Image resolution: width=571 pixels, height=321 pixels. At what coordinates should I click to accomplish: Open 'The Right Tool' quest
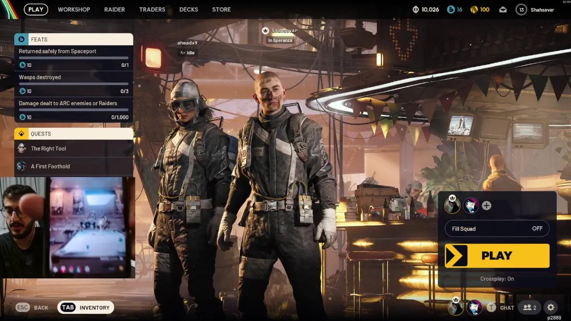click(74, 148)
